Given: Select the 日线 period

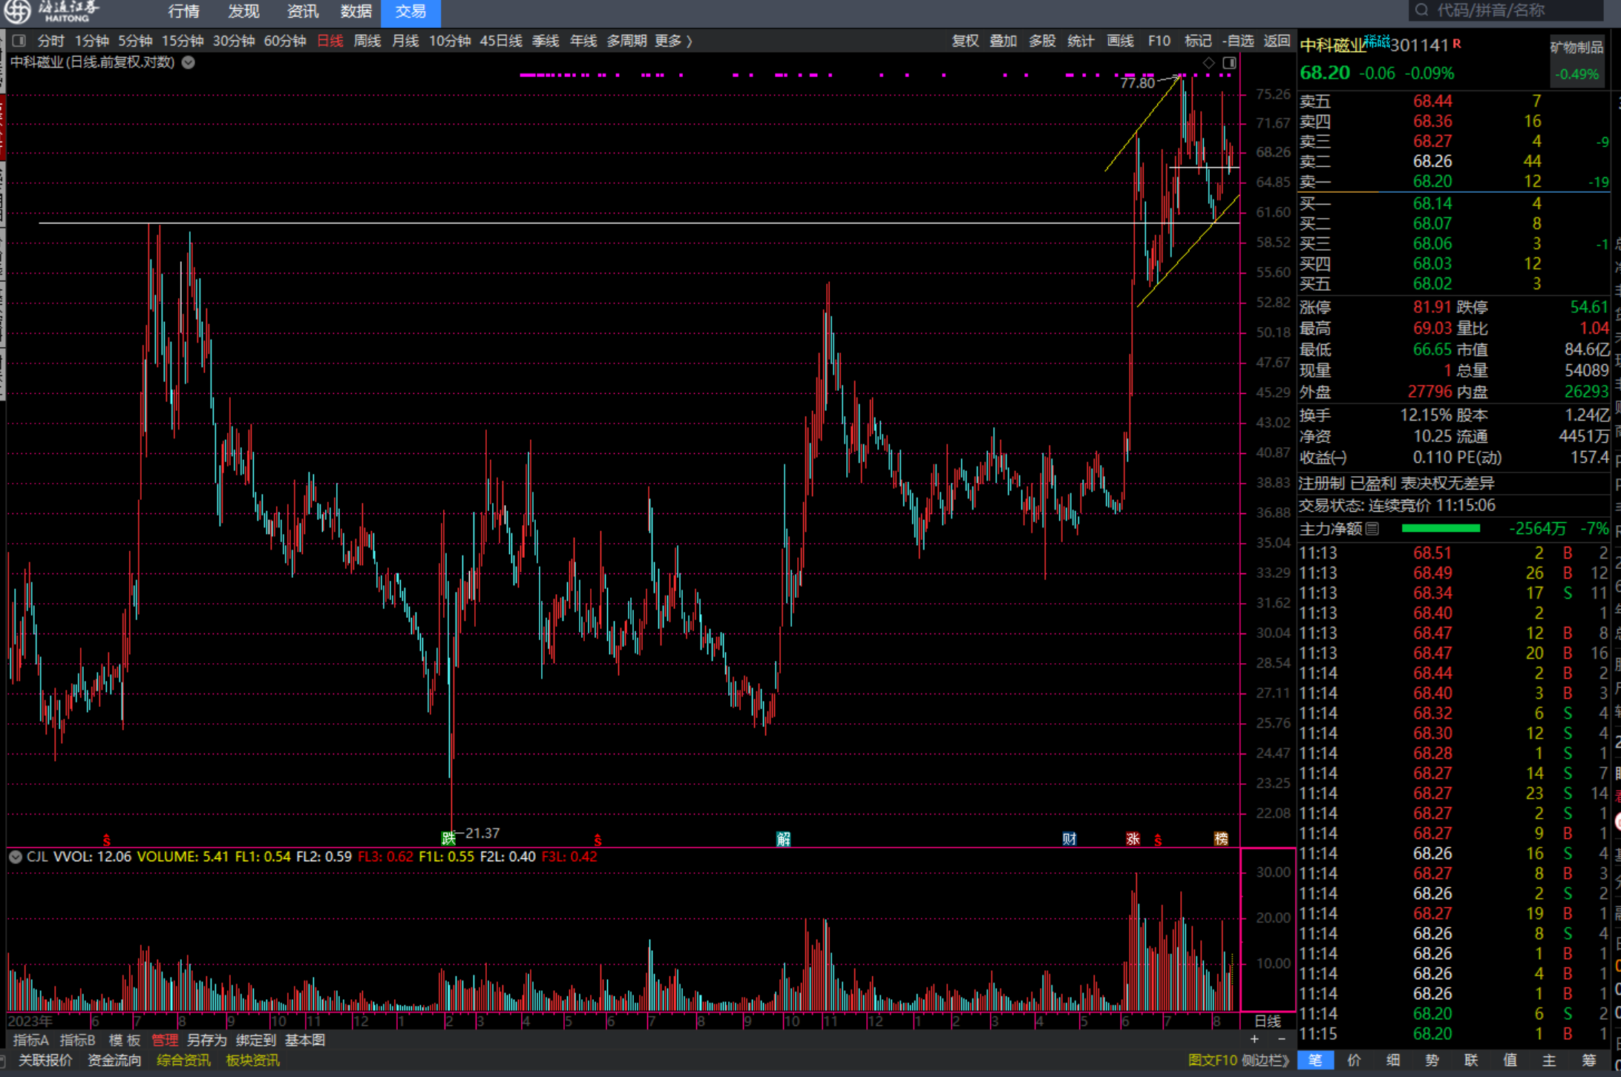Looking at the screenshot, I should tap(330, 41).
